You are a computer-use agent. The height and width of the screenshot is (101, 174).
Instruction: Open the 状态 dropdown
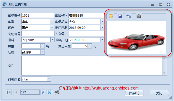tap(42, 52)
